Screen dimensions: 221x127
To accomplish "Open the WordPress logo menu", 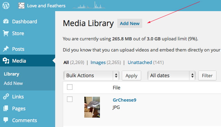I will tap(6, 6).
